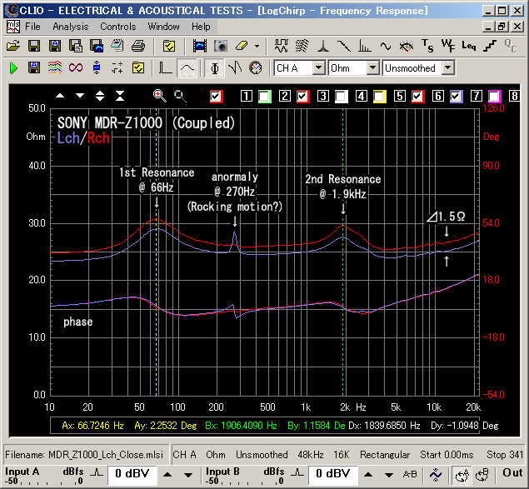Viewport: 529px width, 489px height.
Task: Click the A-B link inputs button
Action: tap(410, 475)
